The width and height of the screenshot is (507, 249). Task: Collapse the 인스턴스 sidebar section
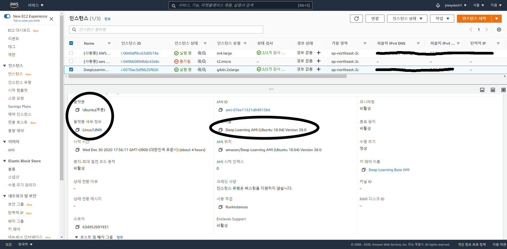click(x=4, y=66)
